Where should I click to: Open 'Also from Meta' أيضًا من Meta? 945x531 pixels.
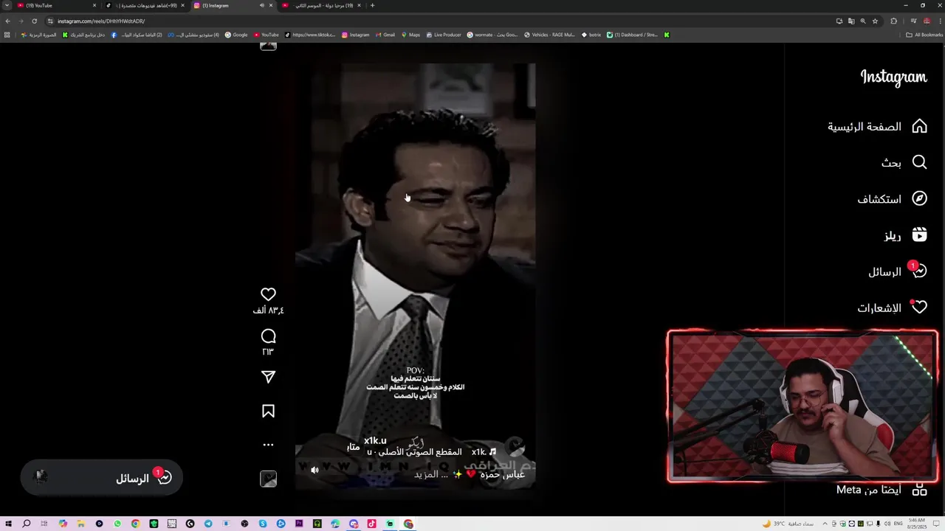[882, 490]
